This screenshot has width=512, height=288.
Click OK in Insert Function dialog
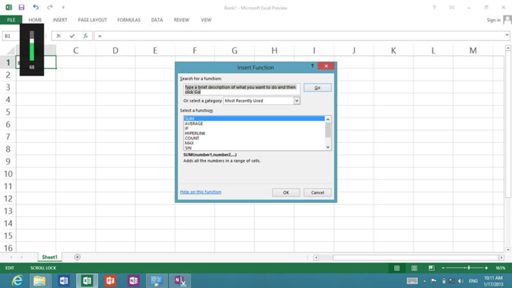(286, 193)
